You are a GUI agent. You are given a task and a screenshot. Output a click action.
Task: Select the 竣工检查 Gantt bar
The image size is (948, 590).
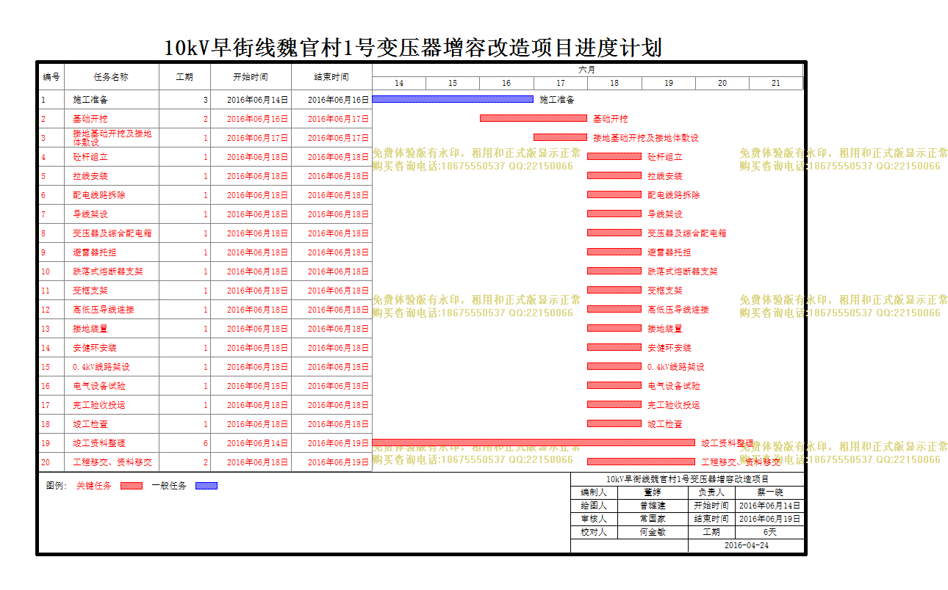(x=614, y=423)
